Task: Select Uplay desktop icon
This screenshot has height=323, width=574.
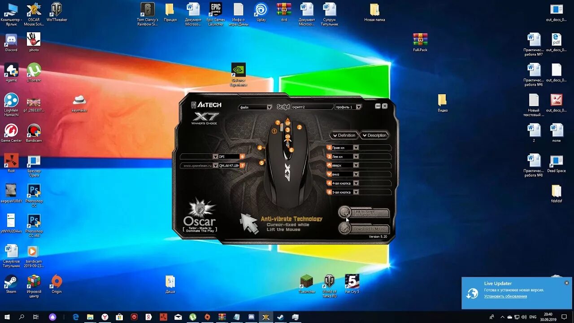Action: [261, 13]
